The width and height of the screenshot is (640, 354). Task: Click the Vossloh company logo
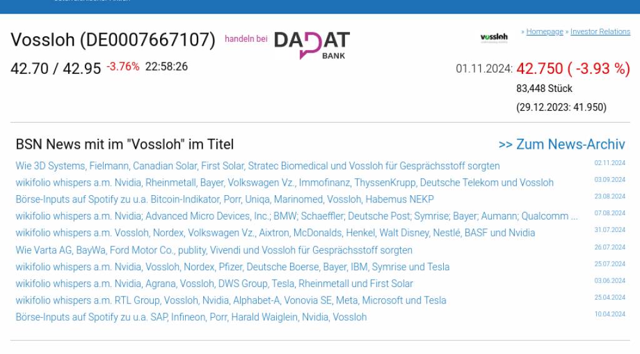(x=494, y=38)
